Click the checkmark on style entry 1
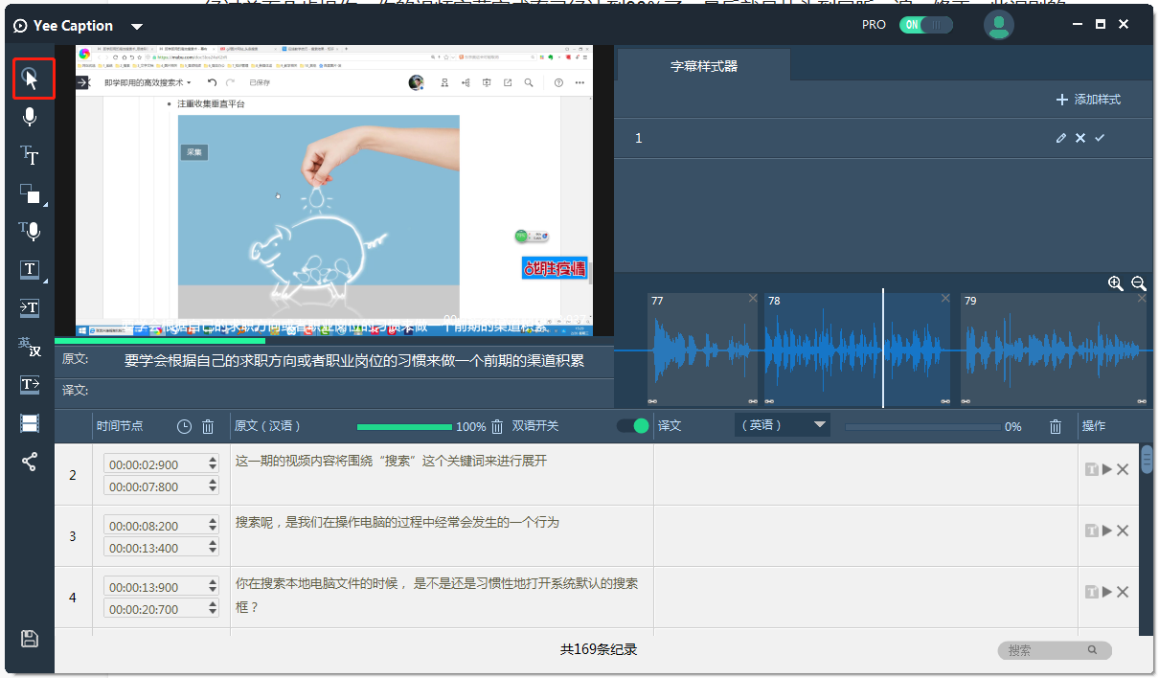 click(x=1099, y=138)
